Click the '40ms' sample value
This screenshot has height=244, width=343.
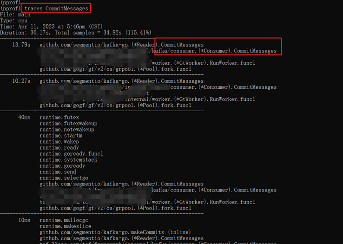tap(24, 118)
